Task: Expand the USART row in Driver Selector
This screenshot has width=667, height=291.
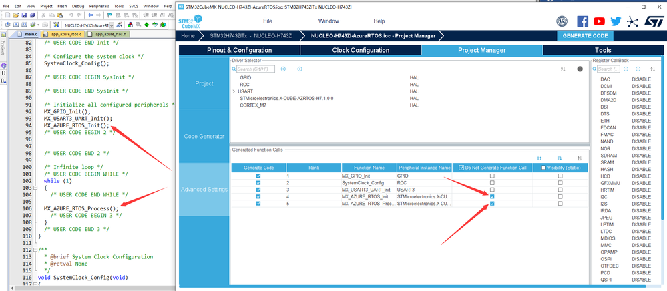Action: point(234,91)
